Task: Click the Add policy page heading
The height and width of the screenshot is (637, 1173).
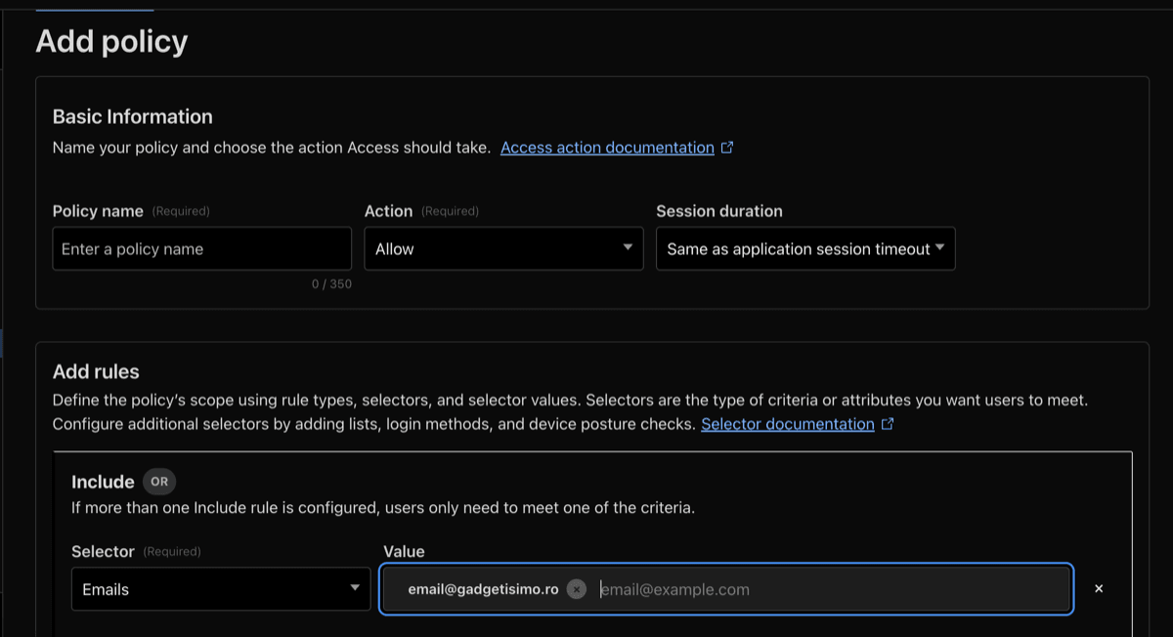Action: [x=111, y=41]
